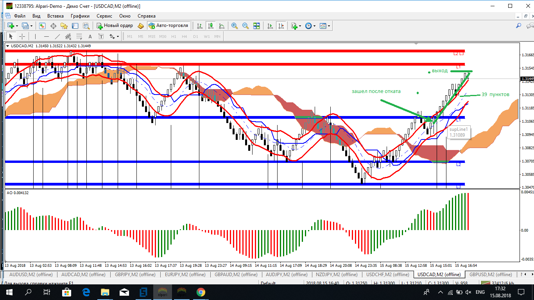Open the search magnifier icon
The width and height of the screenshot is (534, 300).
point(519,26)
